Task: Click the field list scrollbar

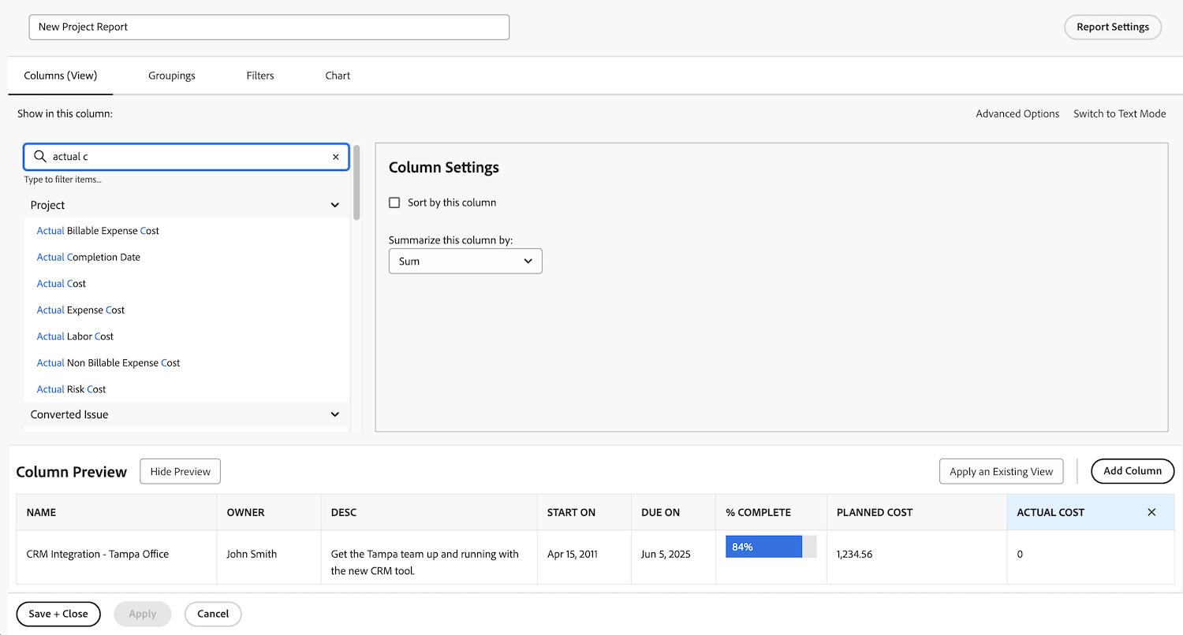Action: pos(357,183)
